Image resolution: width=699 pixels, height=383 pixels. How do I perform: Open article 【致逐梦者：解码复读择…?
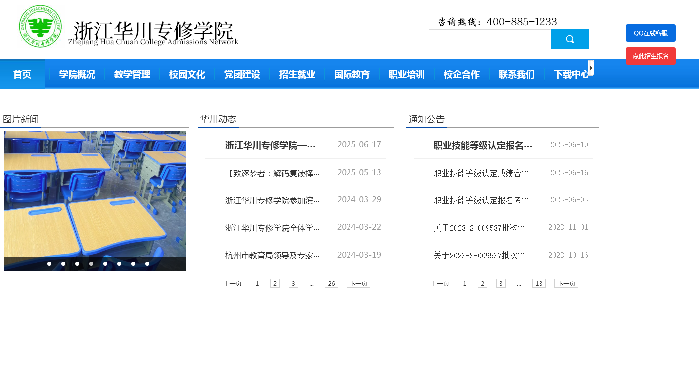coord(272,173)
